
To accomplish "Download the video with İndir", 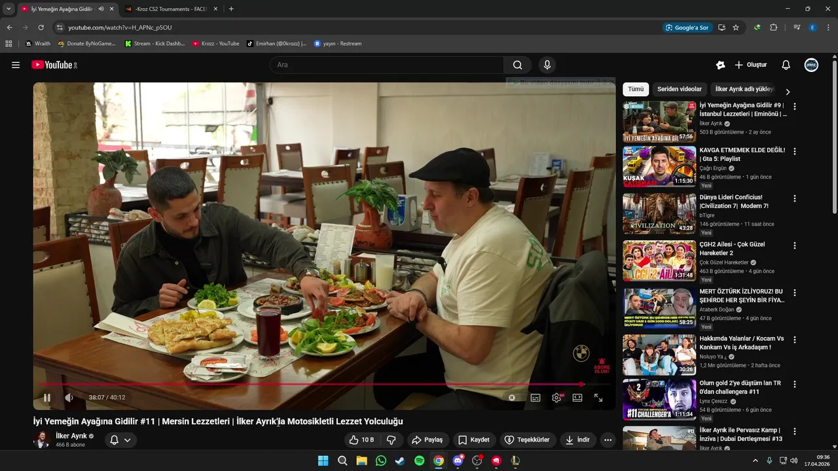I will coord(577,440).
